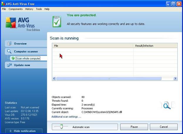183x134 pixels.
Task: Close the AVG window
Action: (x=179, y=4)
